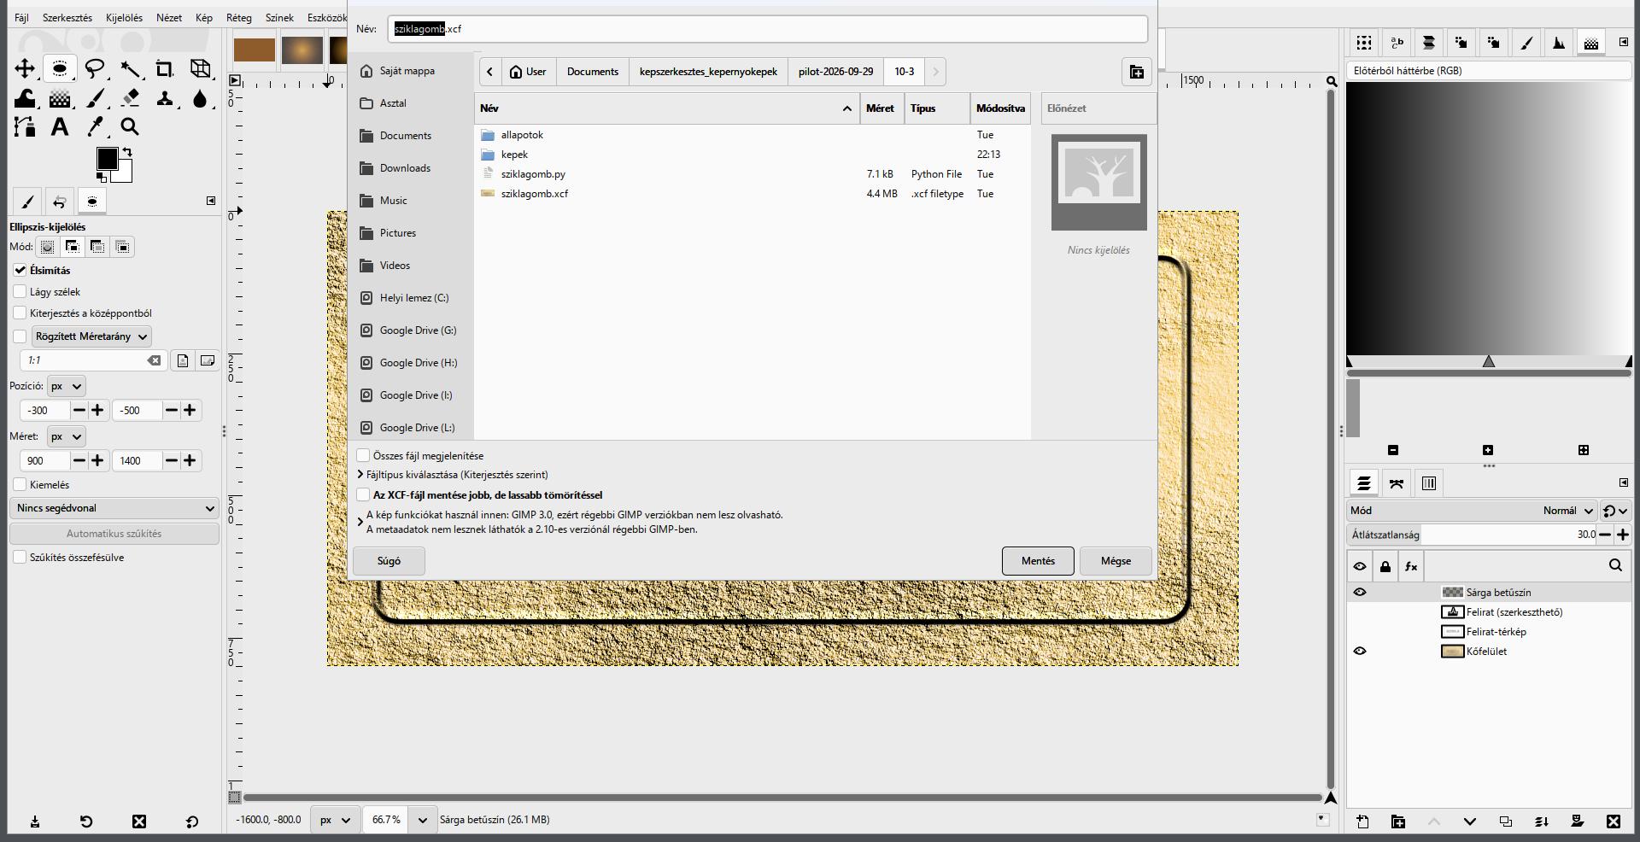Click the Súgó help button
The height and width of the screenshot is (842, 1640).
[x=389, y=561]
